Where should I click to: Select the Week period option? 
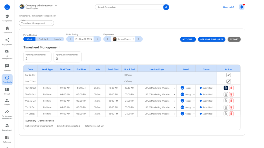[29, 39]
